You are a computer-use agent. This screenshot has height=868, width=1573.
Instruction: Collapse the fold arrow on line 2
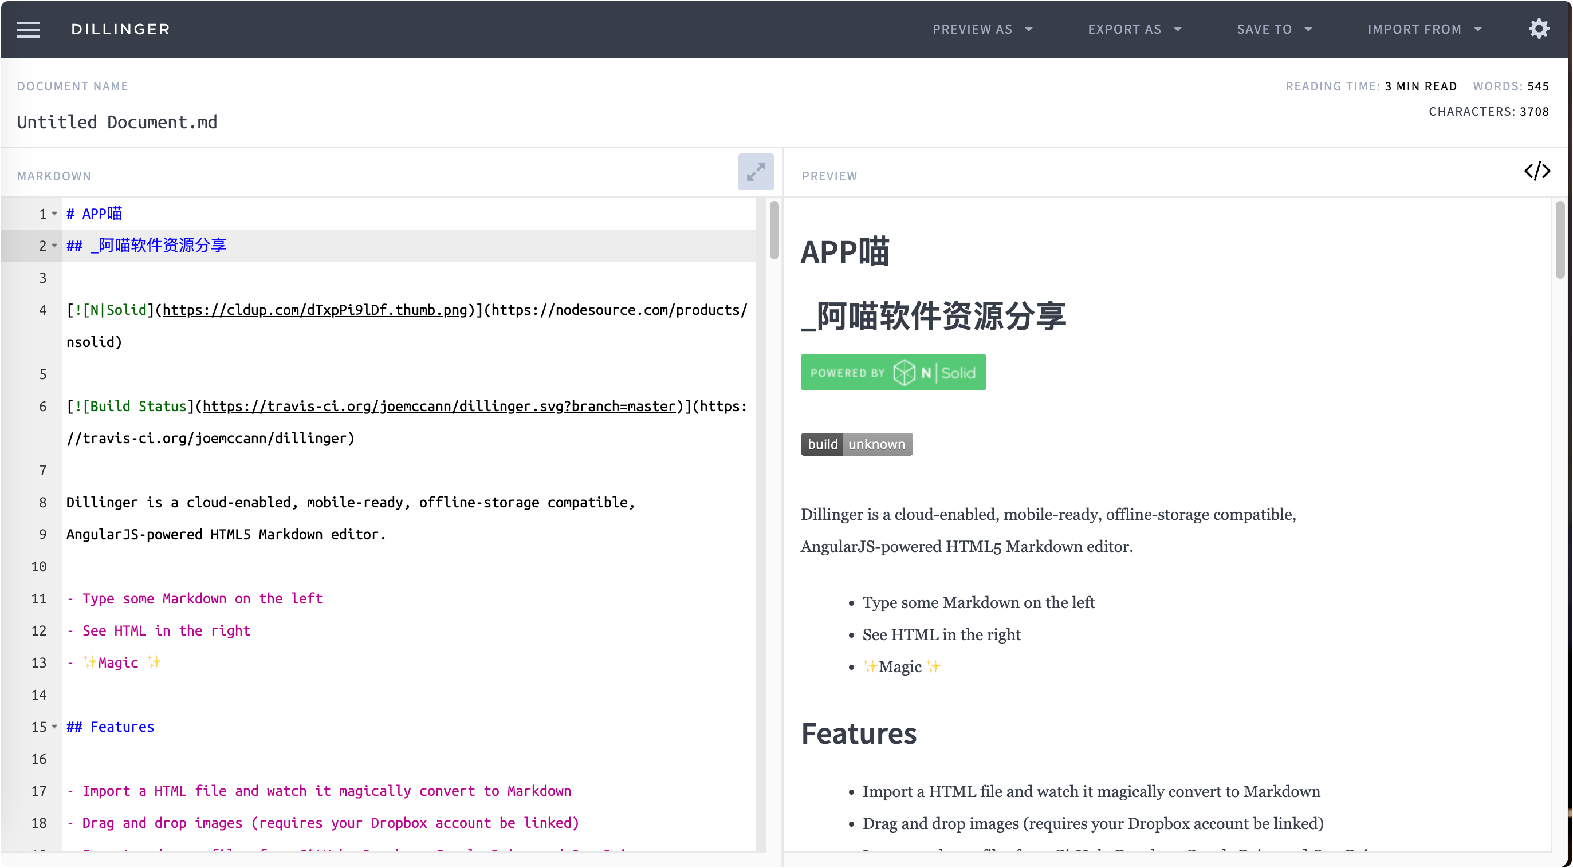point(54,246)
